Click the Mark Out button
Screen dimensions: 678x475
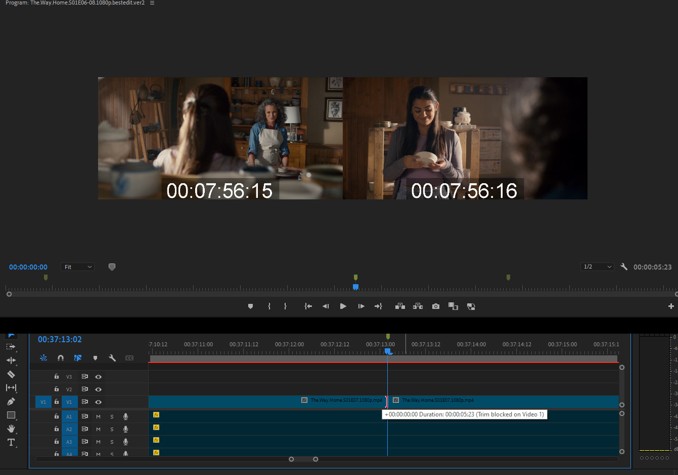(285, 306)
